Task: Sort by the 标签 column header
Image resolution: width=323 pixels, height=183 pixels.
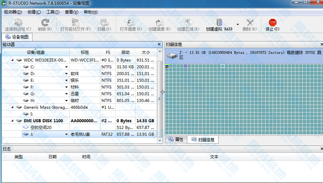Action: (x=85, y=52)
